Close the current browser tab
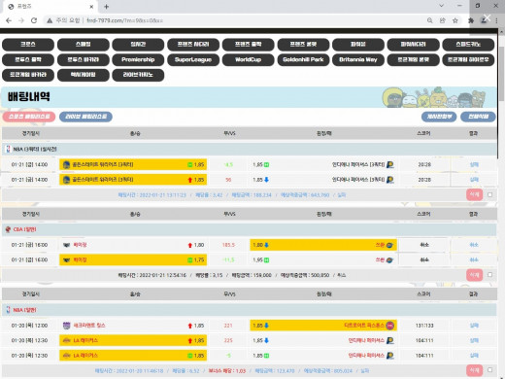 click(91, 7)
